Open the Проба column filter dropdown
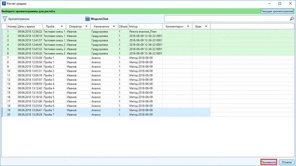Screen dimensions: 296x166 click(x=62, y=26)
